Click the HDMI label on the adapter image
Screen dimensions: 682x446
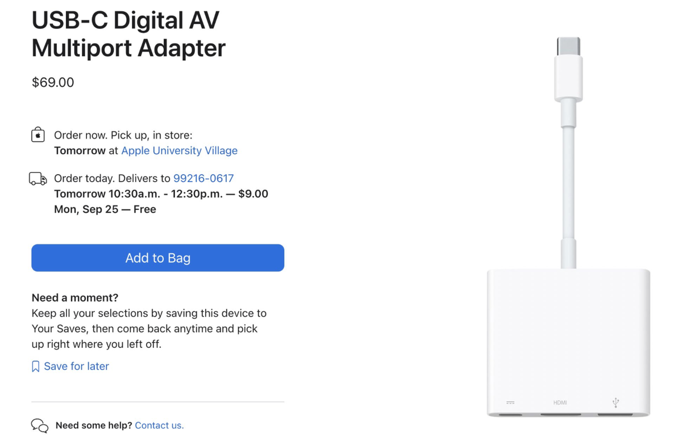point(560,403)
